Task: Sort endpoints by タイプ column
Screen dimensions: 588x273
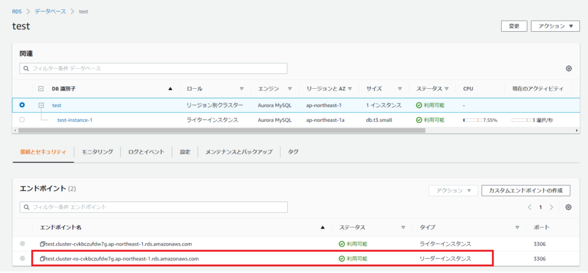Action: pyautogui.click(x=517, y=227)
